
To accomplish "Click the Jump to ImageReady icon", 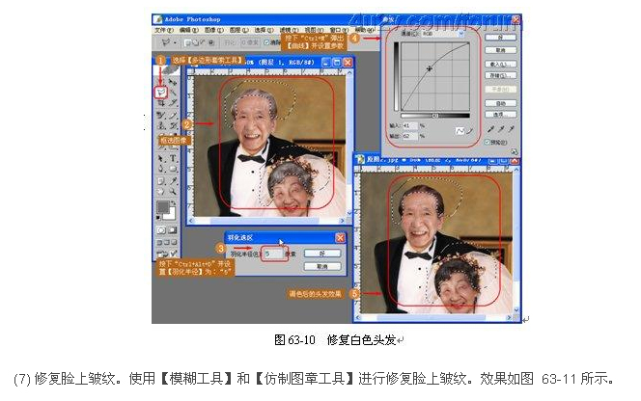I will 165,254.
